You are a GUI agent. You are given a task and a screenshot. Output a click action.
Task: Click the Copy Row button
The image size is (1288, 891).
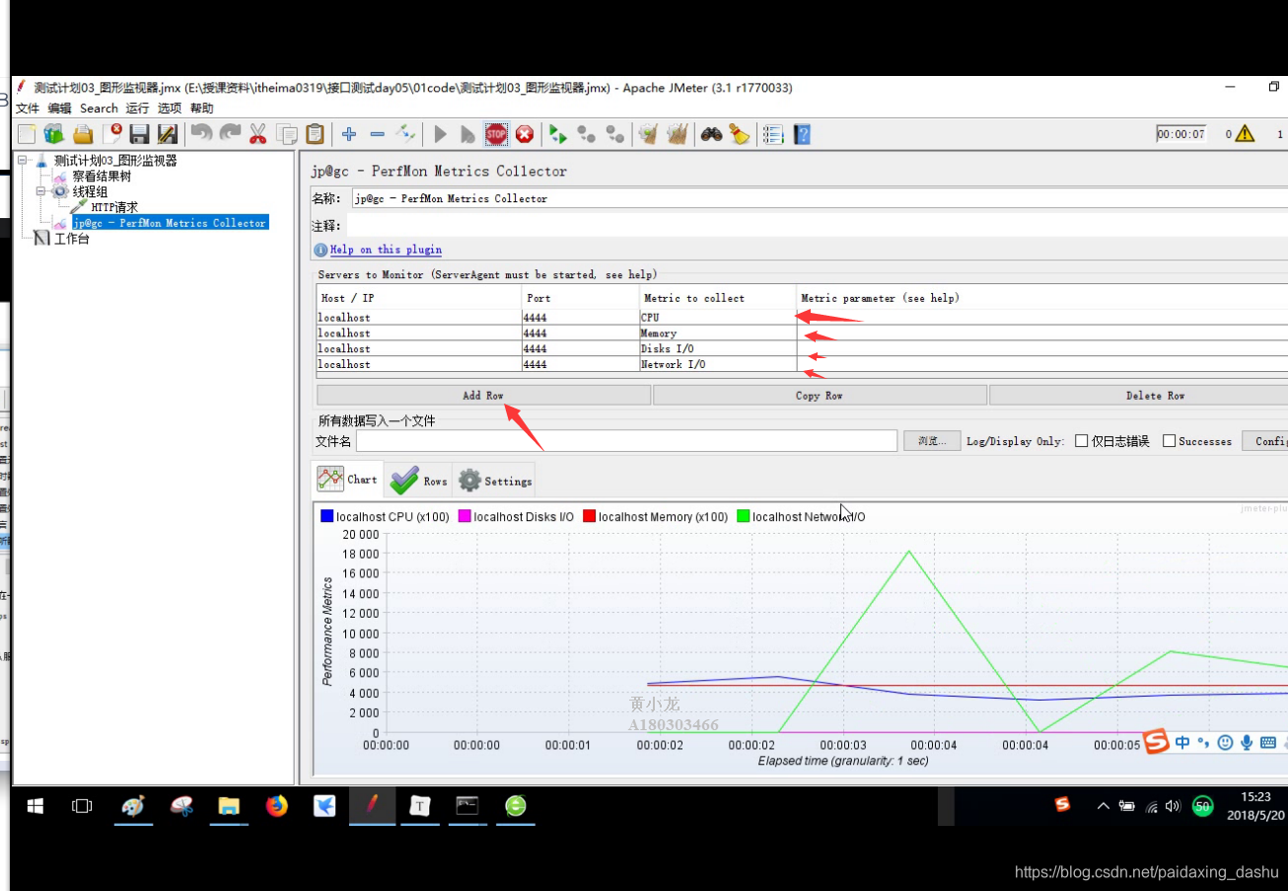click(820, 395)
